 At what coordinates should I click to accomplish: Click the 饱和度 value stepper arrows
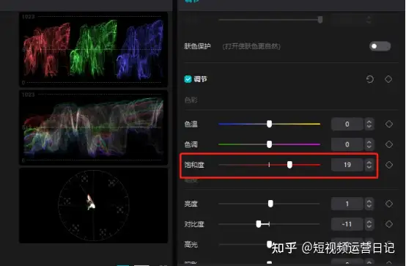(369, 165)
